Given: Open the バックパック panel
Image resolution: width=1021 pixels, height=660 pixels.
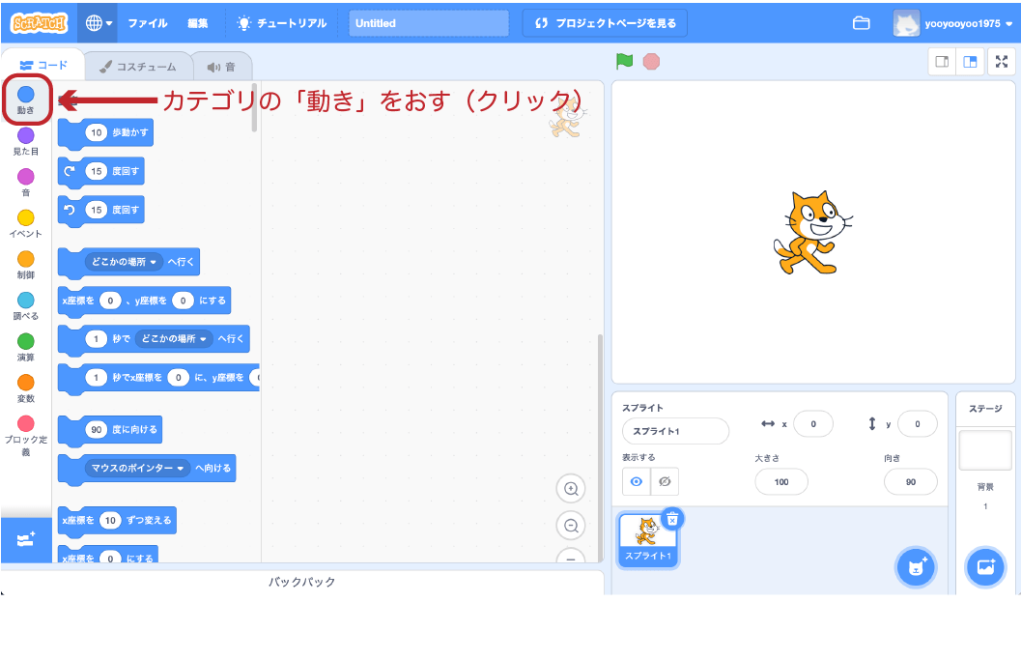Looking at the screenshot, I should point(302,582).
